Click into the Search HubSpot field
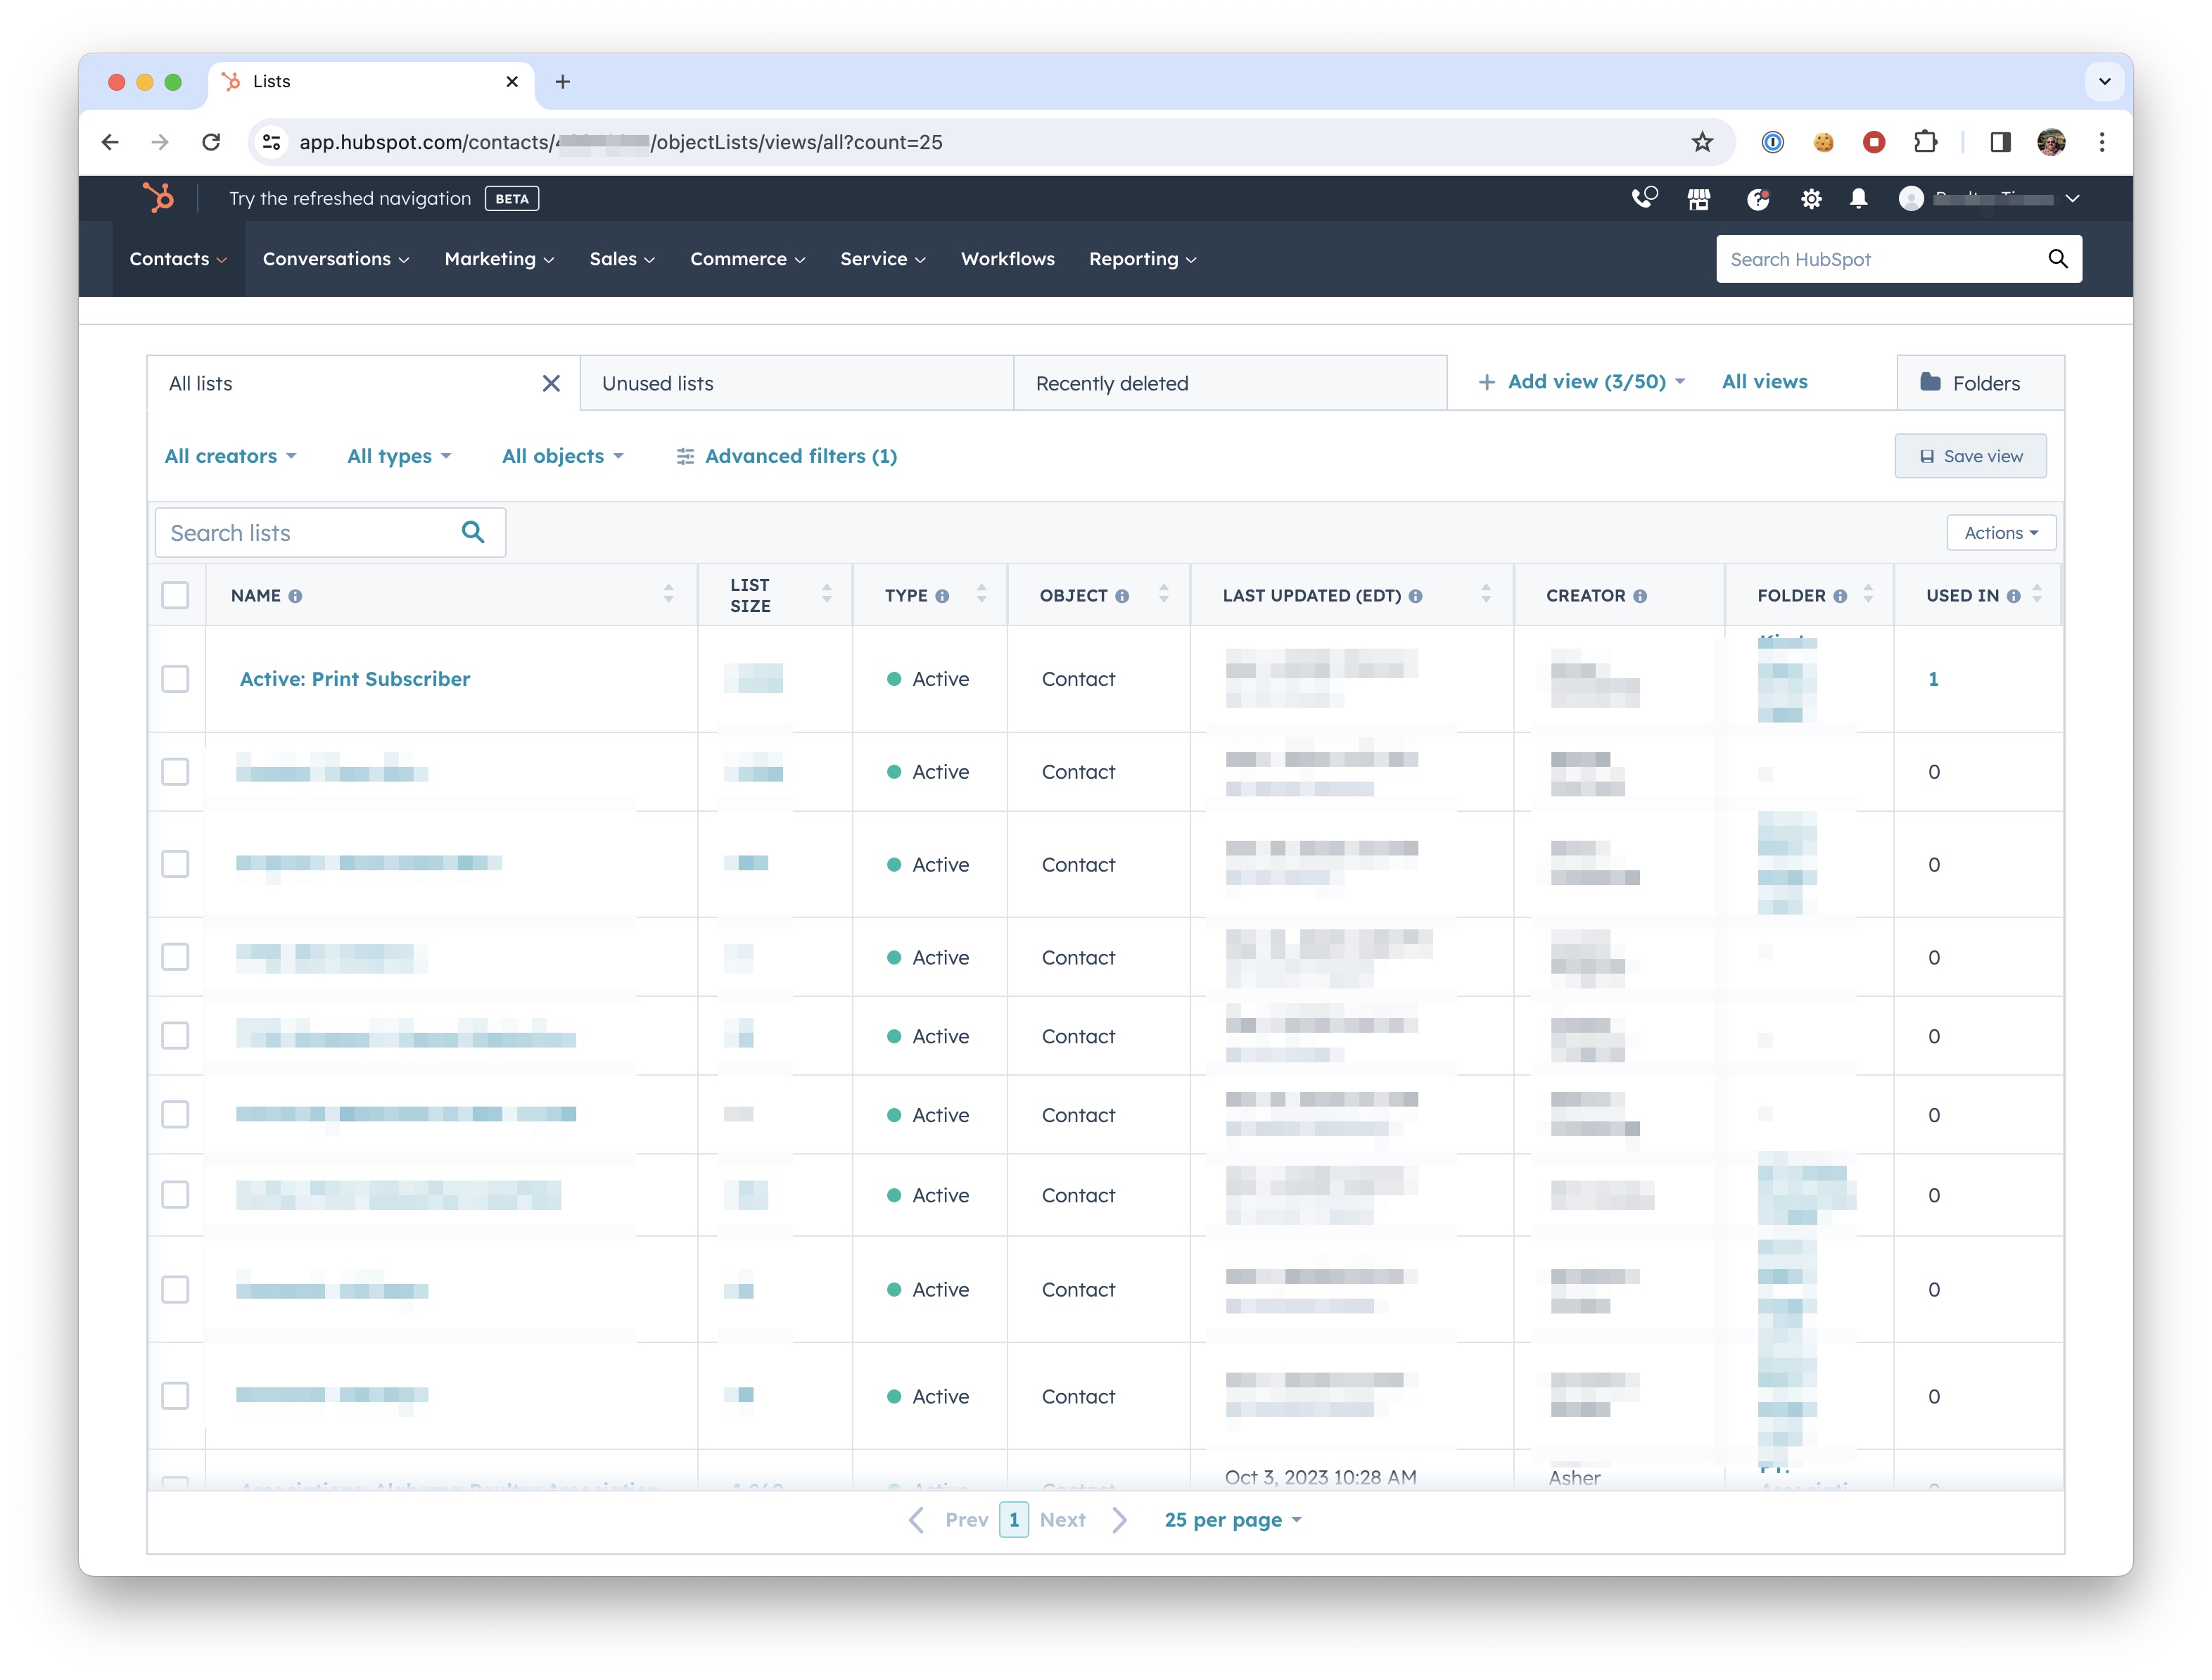2212x1680 pixels. point(1880,259)
